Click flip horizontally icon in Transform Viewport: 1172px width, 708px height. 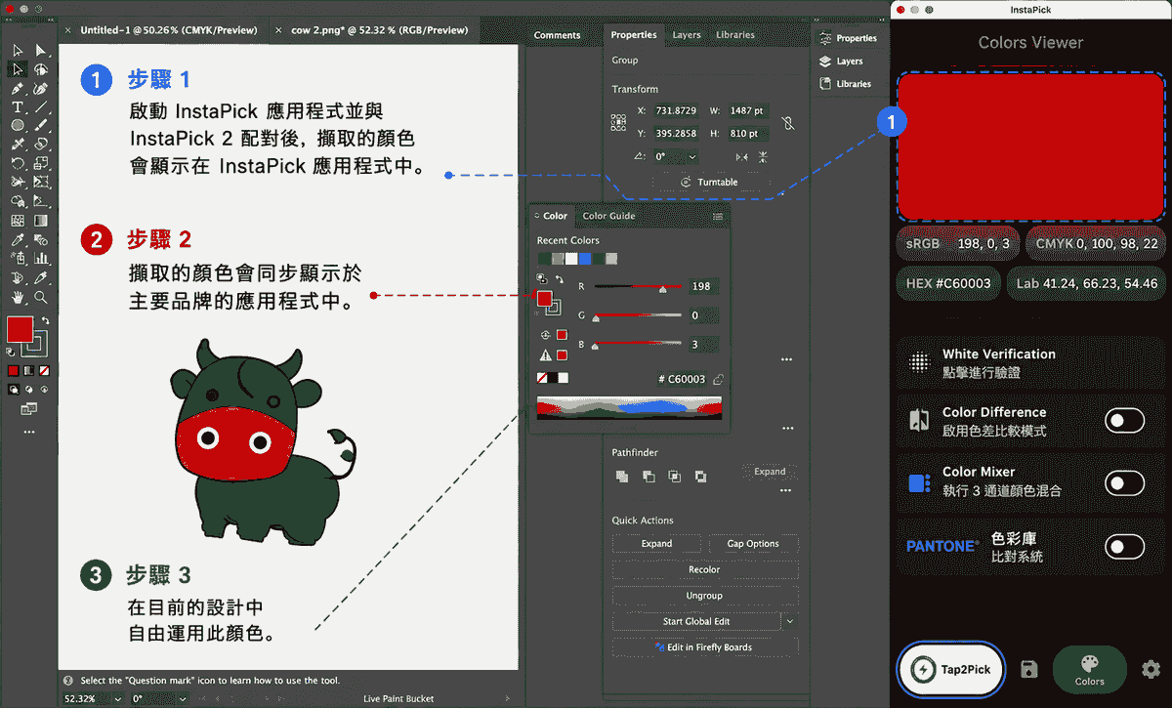[x=742, y=156]
